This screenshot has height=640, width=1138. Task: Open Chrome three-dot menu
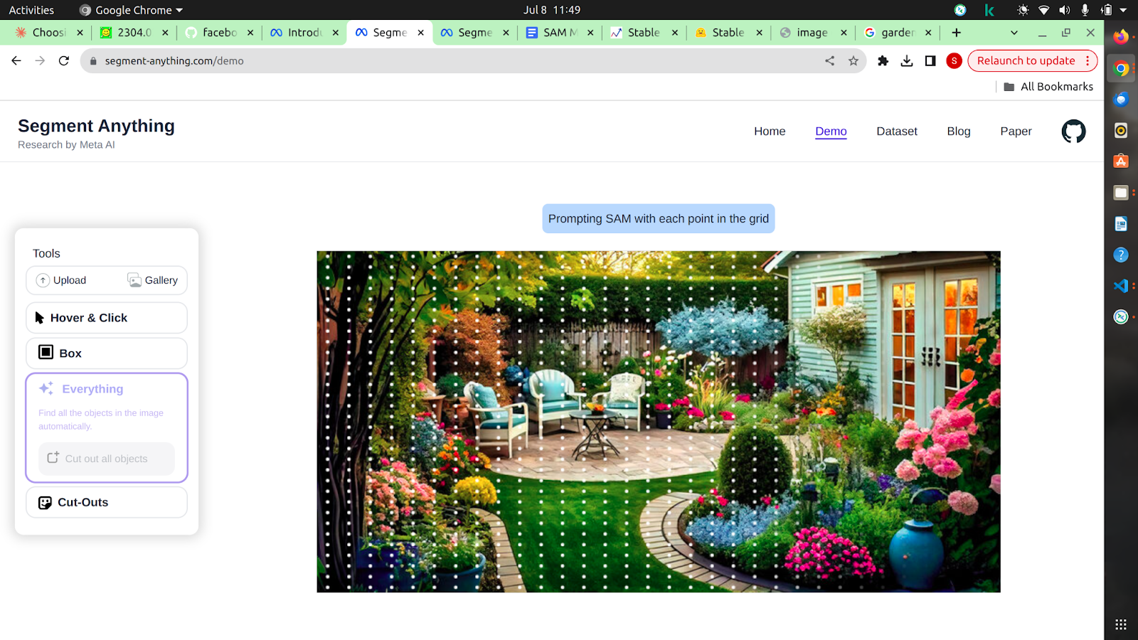(x=1088, y=61)
